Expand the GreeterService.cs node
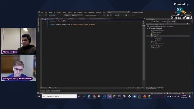Screen dimensions: 194x109 (x=151, y=44)
